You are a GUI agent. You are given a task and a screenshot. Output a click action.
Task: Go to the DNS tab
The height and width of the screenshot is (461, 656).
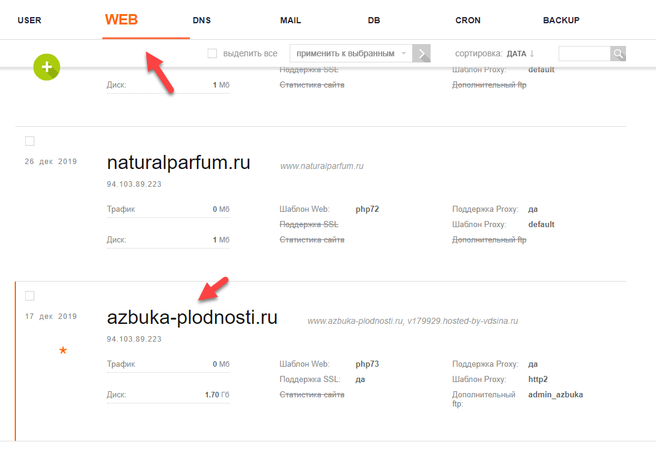coord(202,20)
